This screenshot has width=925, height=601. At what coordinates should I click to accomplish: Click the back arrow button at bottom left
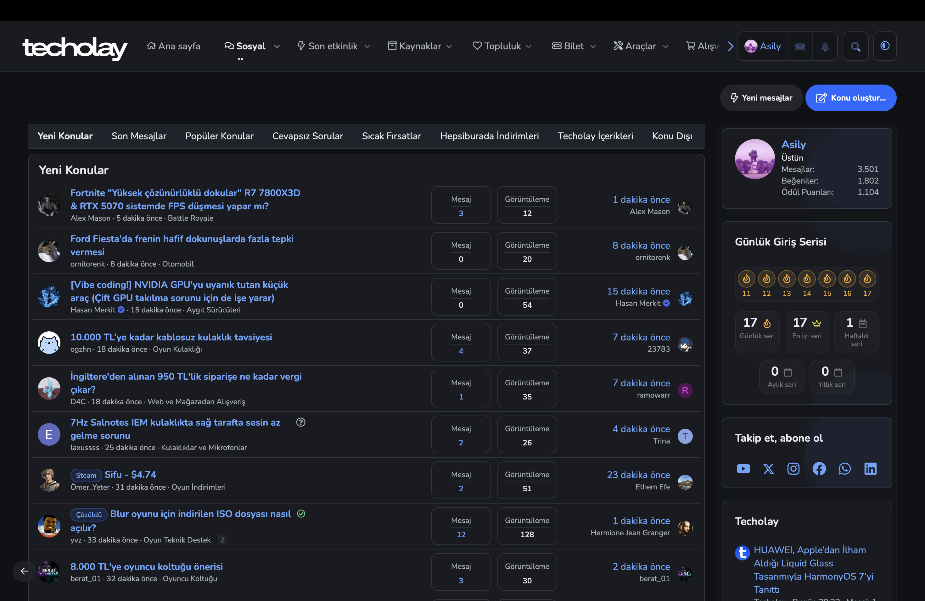24,571
